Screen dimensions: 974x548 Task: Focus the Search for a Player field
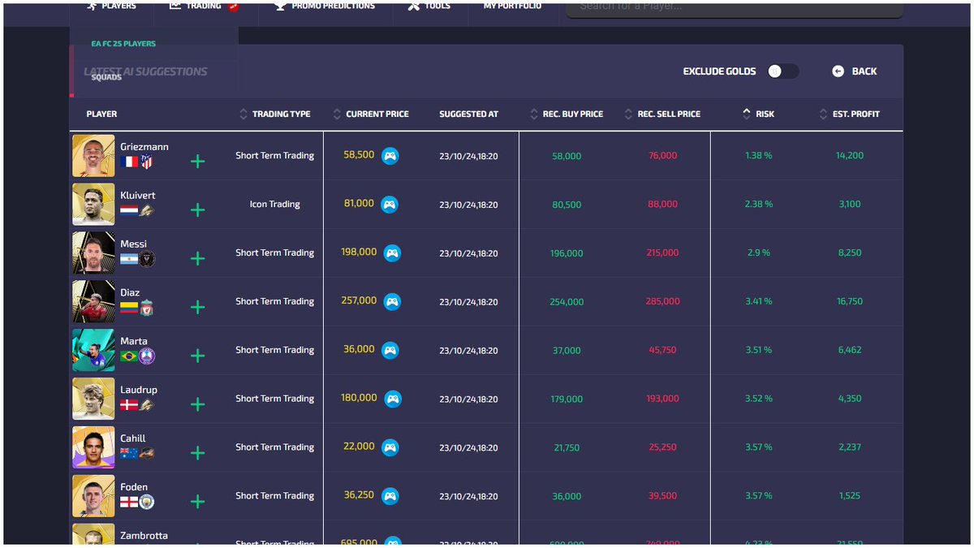735,8
